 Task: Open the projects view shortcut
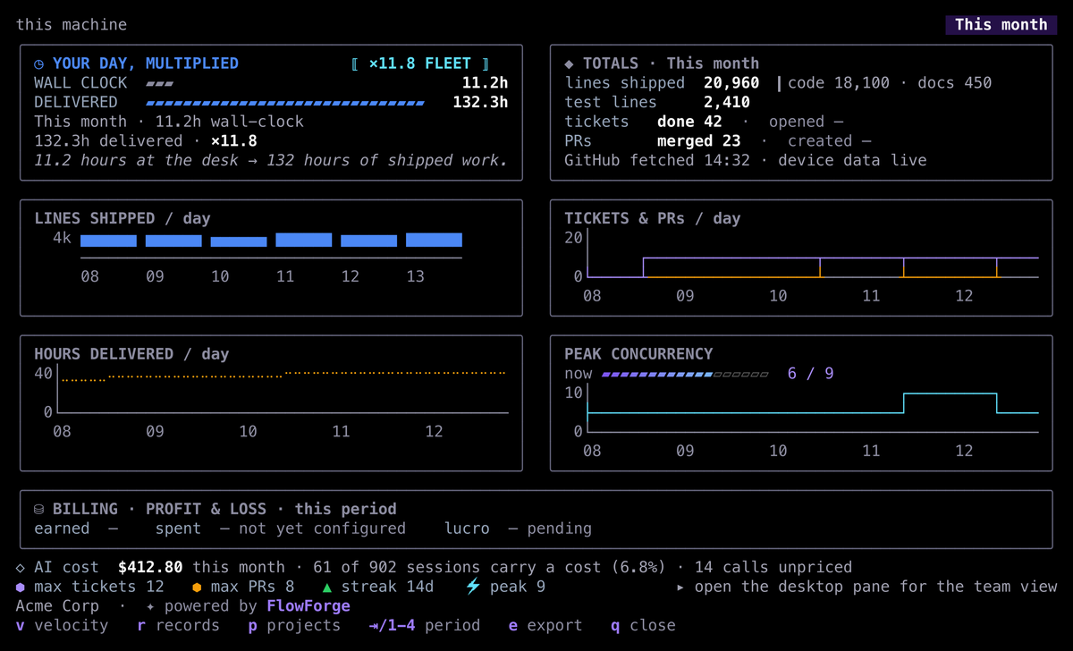click(x=294, y=625)
